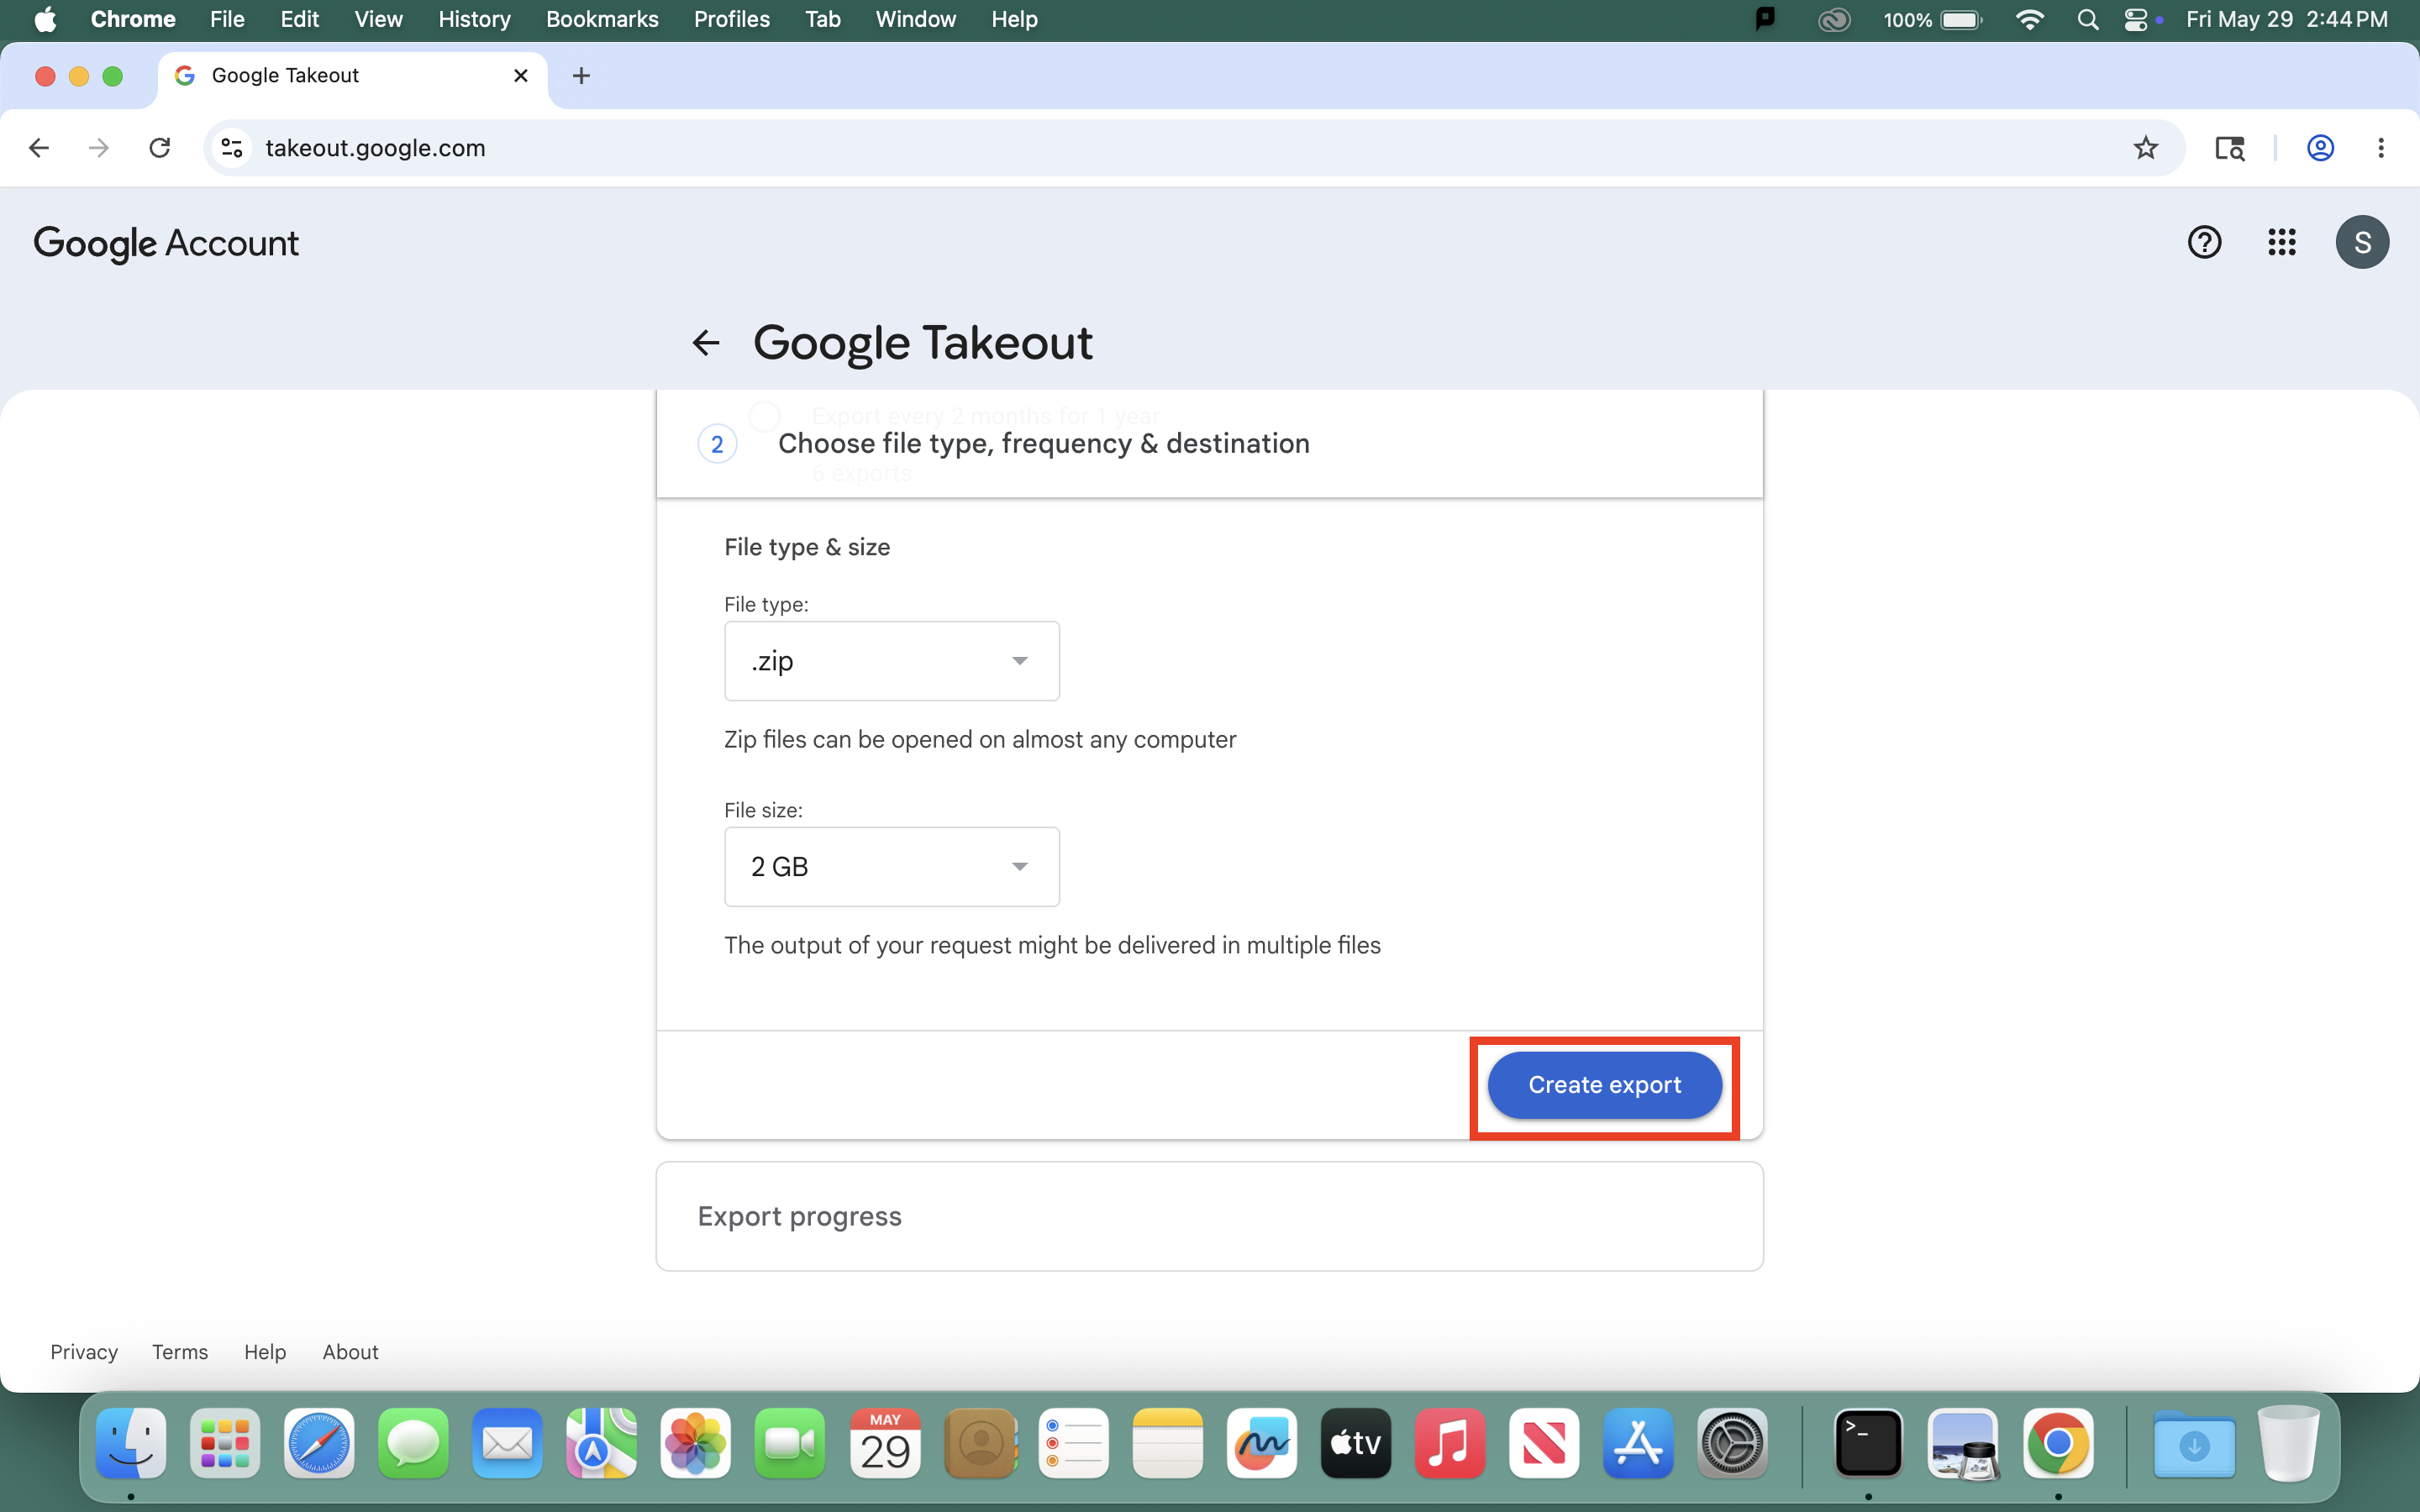Open Calendar showing May 29

tap(885, 1443)
